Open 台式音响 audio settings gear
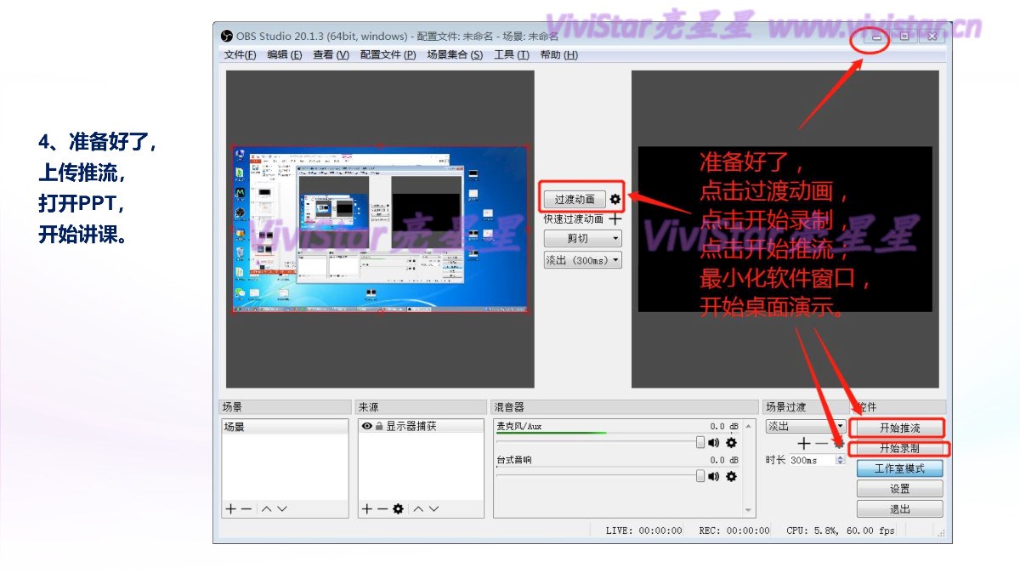 (x=731, y=476)
